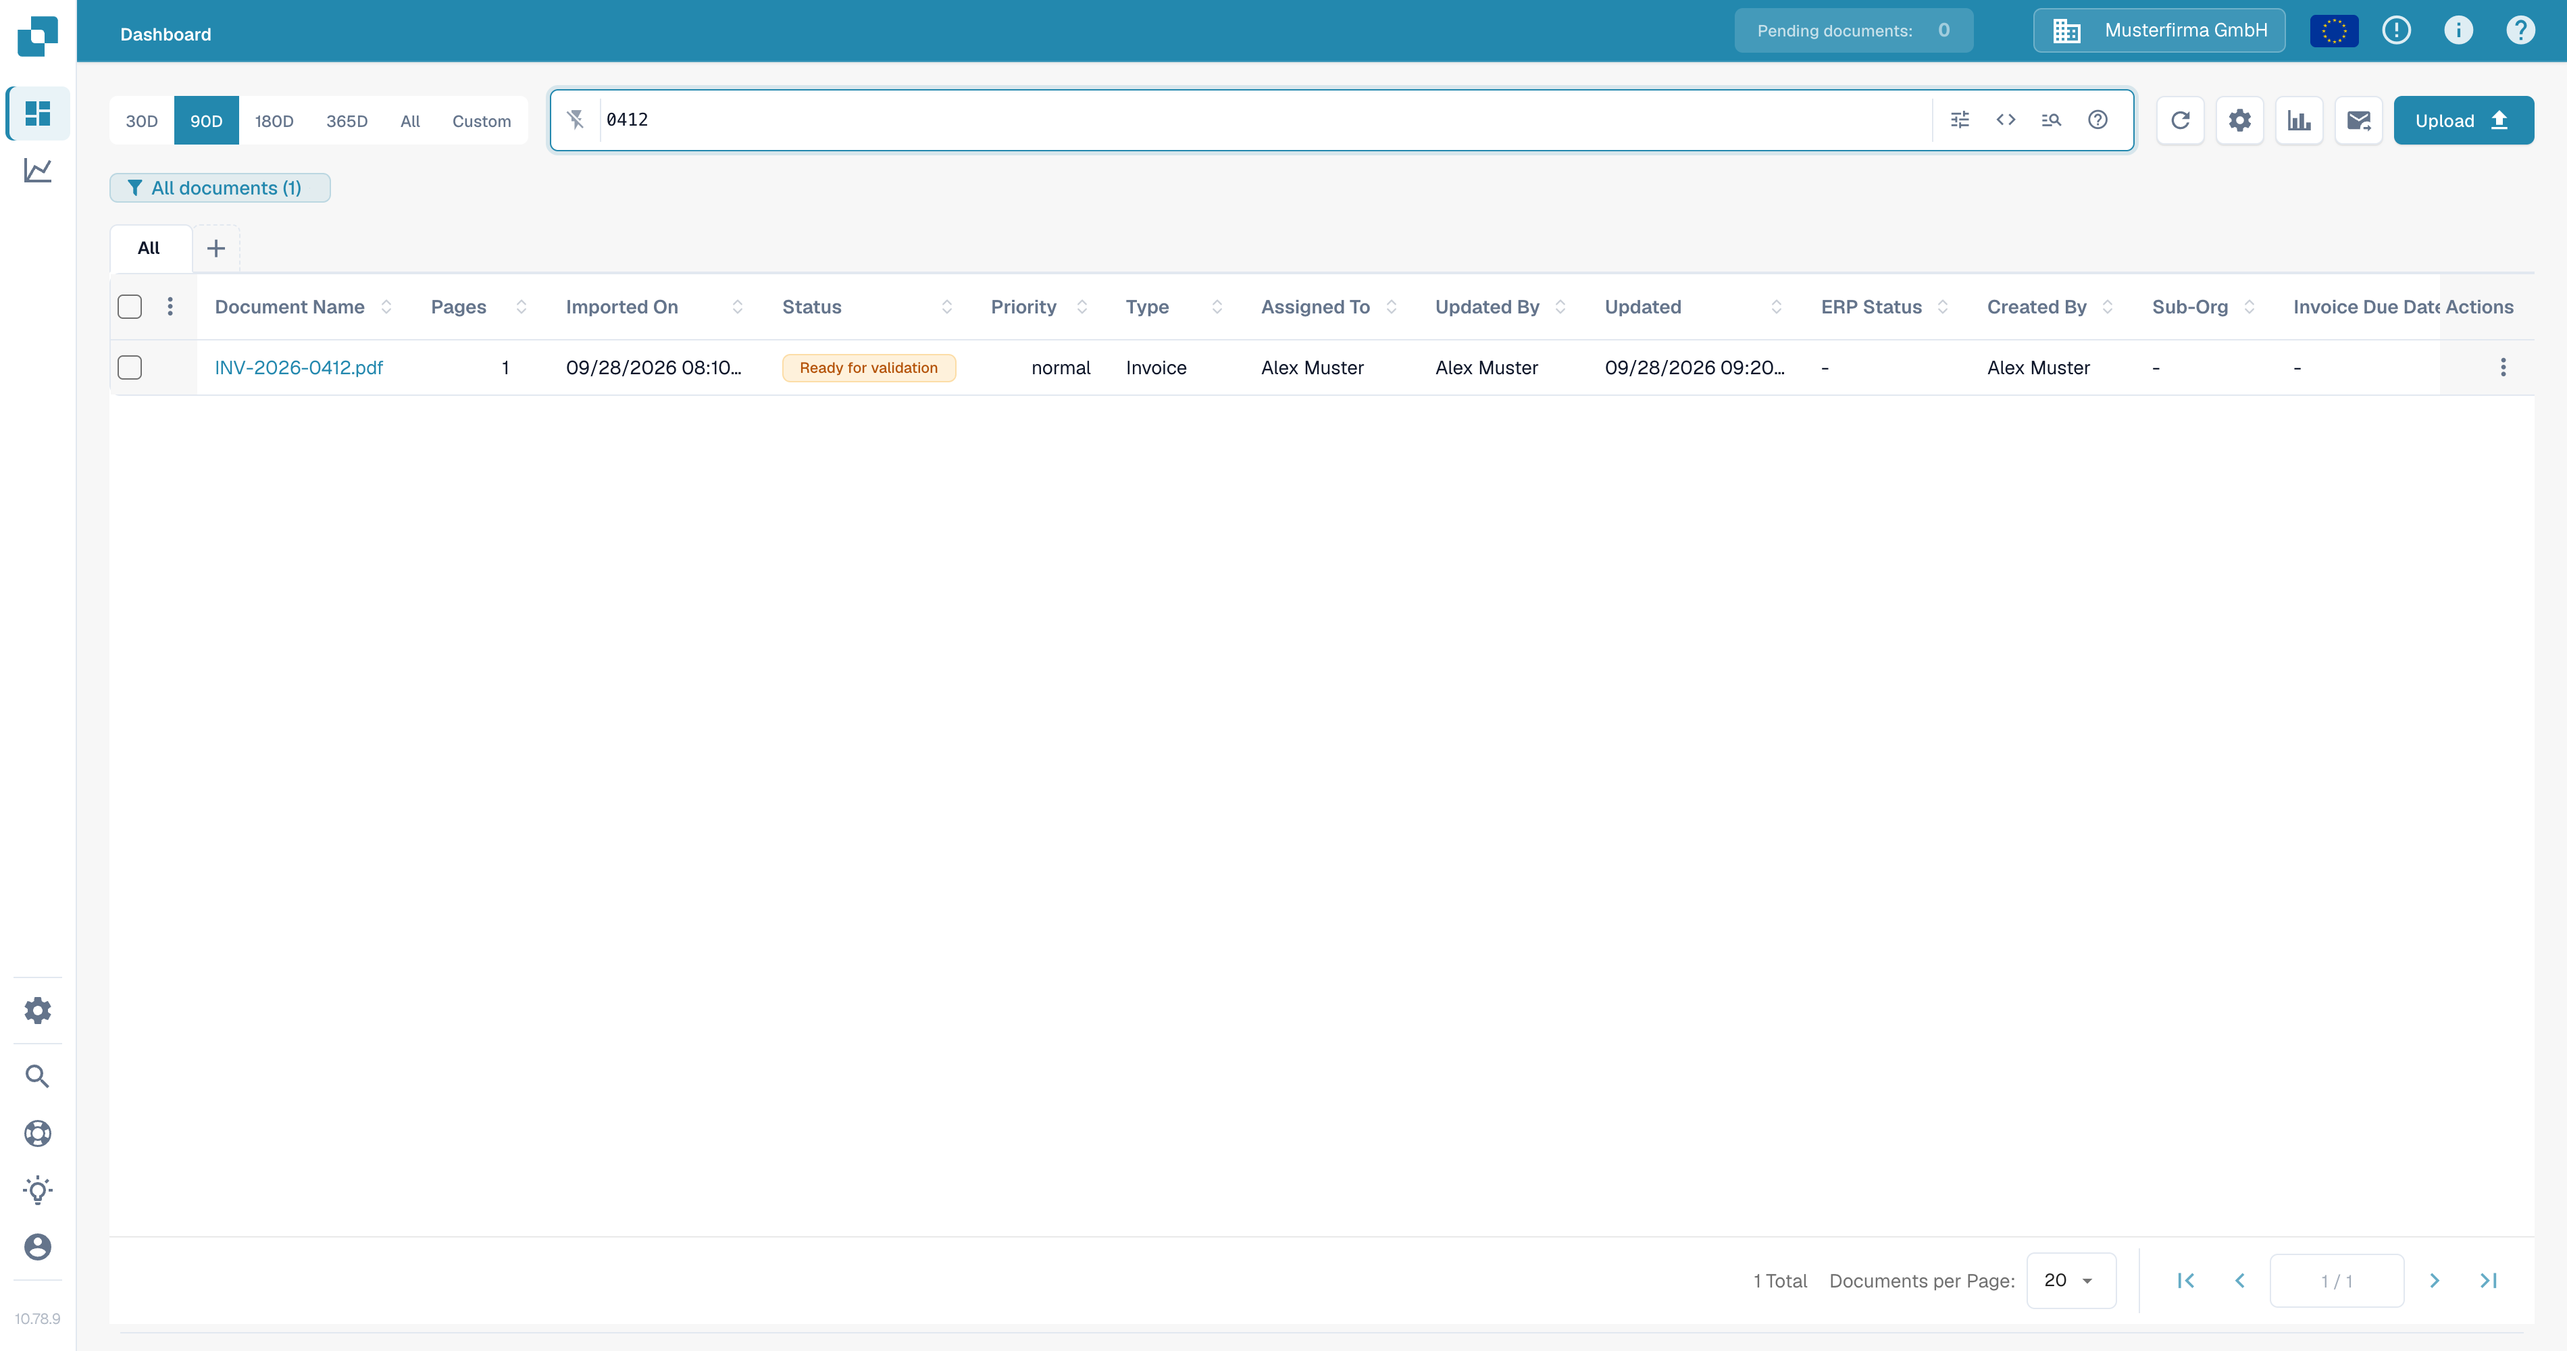Open the lightbulb ideas sidebar icon

tap(38, 1190)
